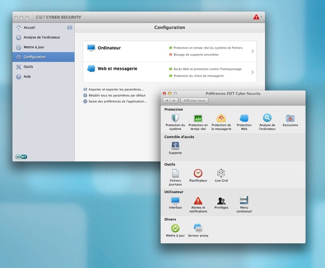Toggle Accès Web et hameçonnage protection indicator
The width and height of the screenshot is (325, 268).
[x=170, y=69]
